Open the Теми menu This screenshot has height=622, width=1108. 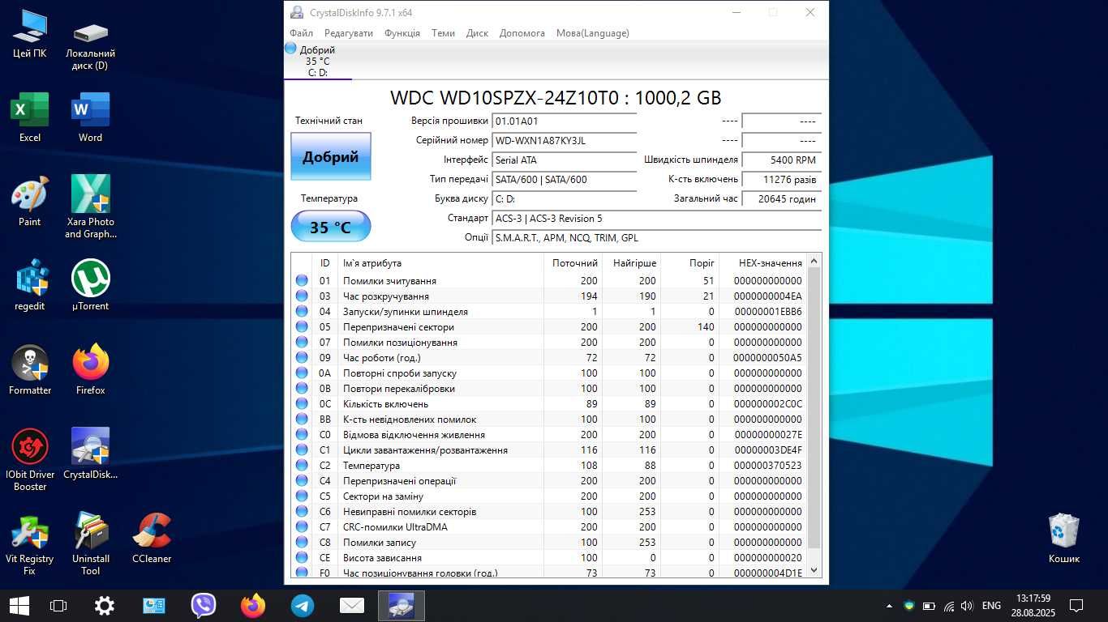coord(443,33)
